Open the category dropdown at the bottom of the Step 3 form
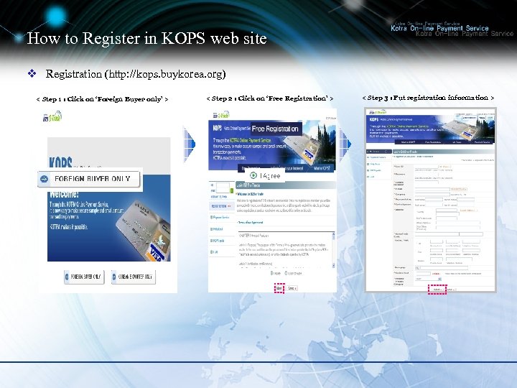This screenshot has height=388, width=517. pos(428,279)
